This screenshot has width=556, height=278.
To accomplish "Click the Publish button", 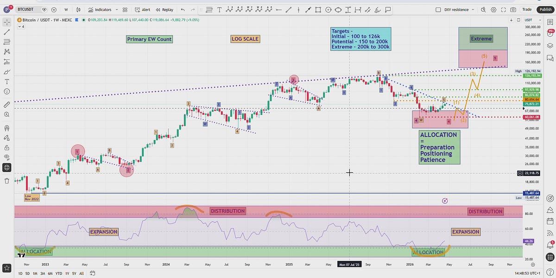I will coord(545,9).
